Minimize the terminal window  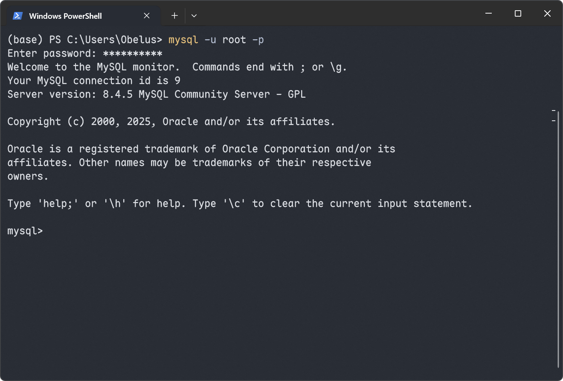pos(489,14)
